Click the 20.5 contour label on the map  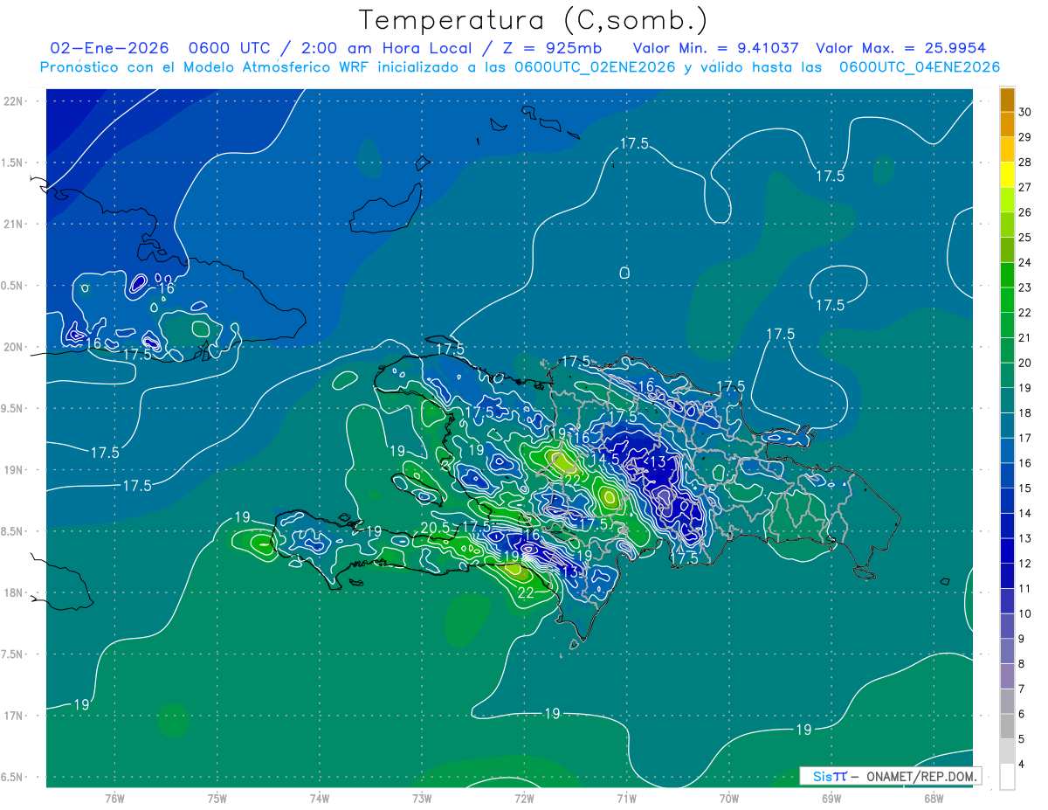(x=435, y=528)
